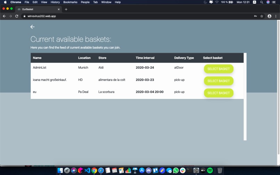Click the browser page scrollbar
Image resolution: width=280 pixels, height=175 pixels.
pyautogui.click(x=278, y=87)
